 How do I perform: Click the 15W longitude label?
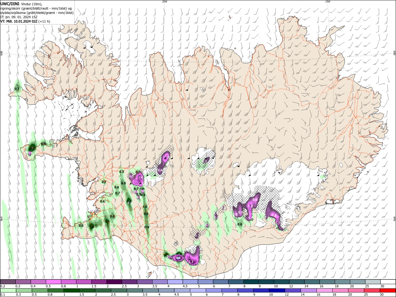point(328,2)
